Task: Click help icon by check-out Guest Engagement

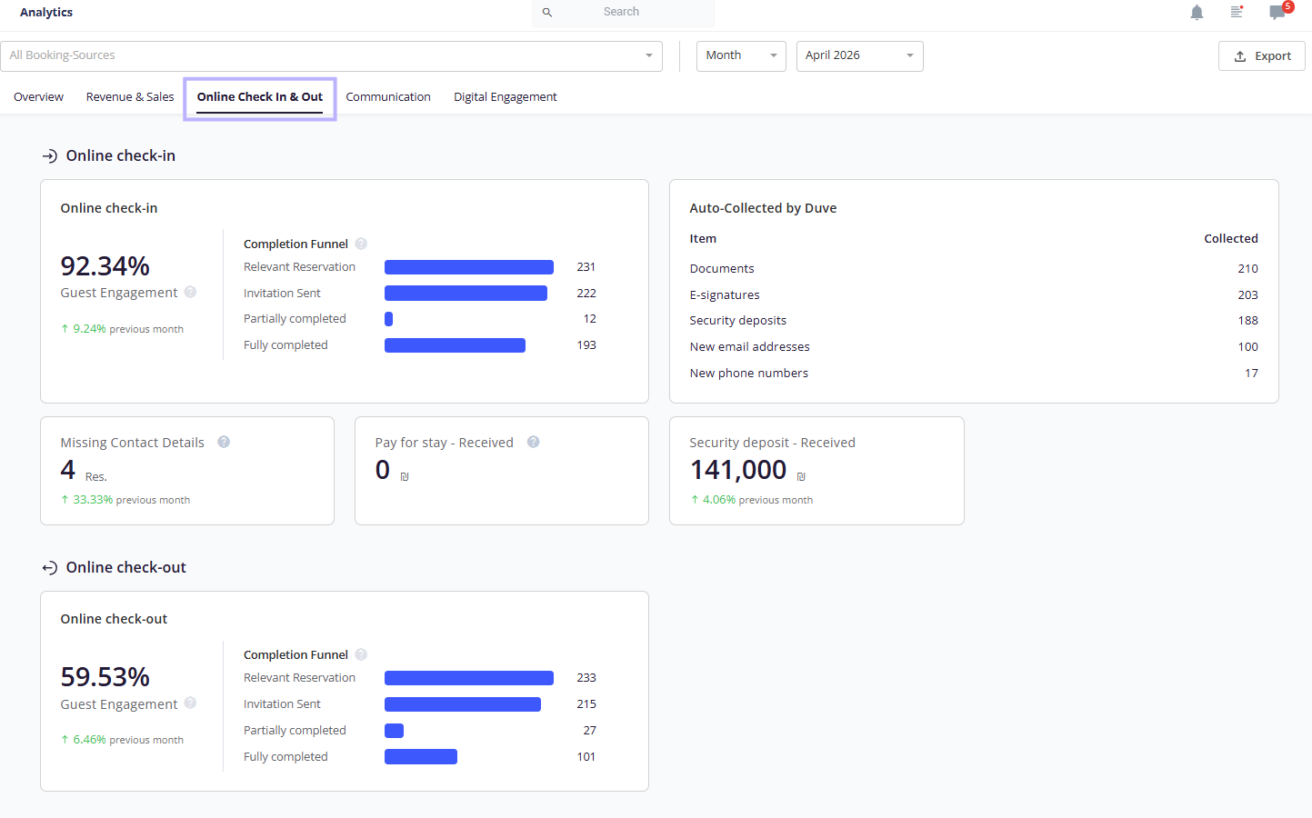Action: point(190,703)
